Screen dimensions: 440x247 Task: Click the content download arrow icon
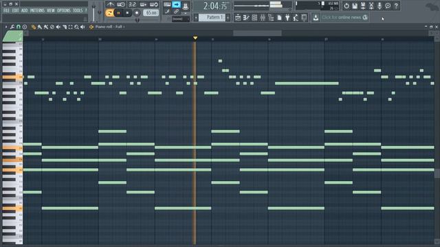coord(316,18)
